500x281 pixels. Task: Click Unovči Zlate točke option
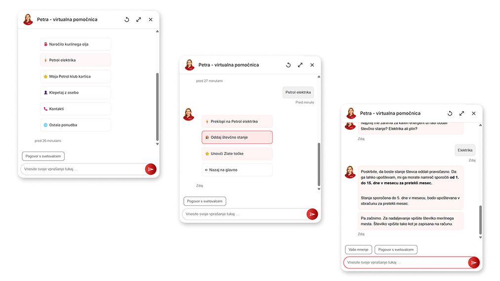coord(237,154)
